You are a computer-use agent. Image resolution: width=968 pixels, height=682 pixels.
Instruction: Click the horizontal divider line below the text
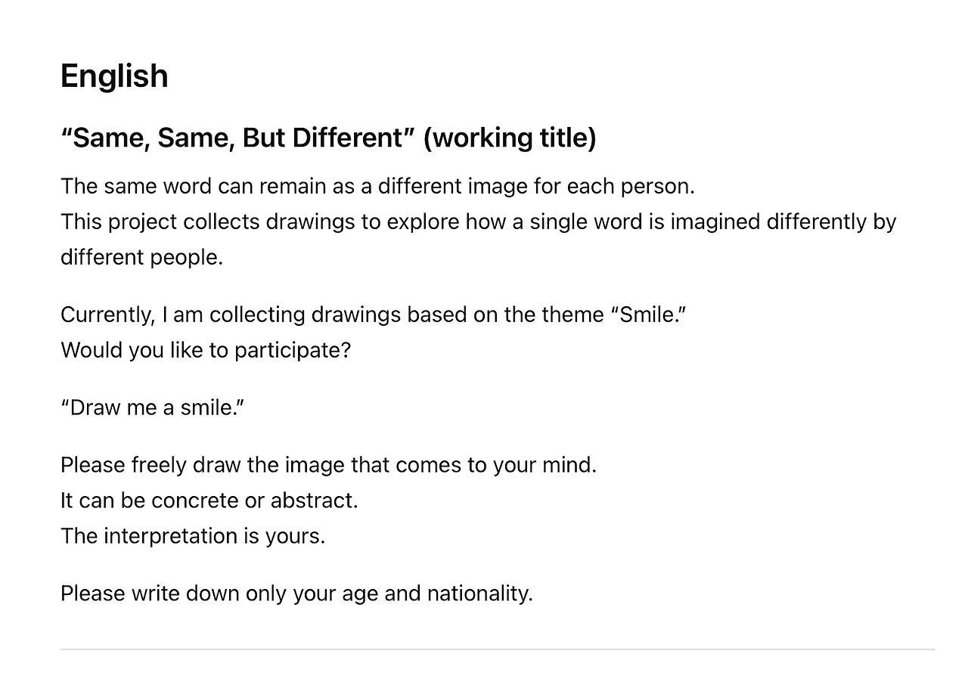(498, 649)
